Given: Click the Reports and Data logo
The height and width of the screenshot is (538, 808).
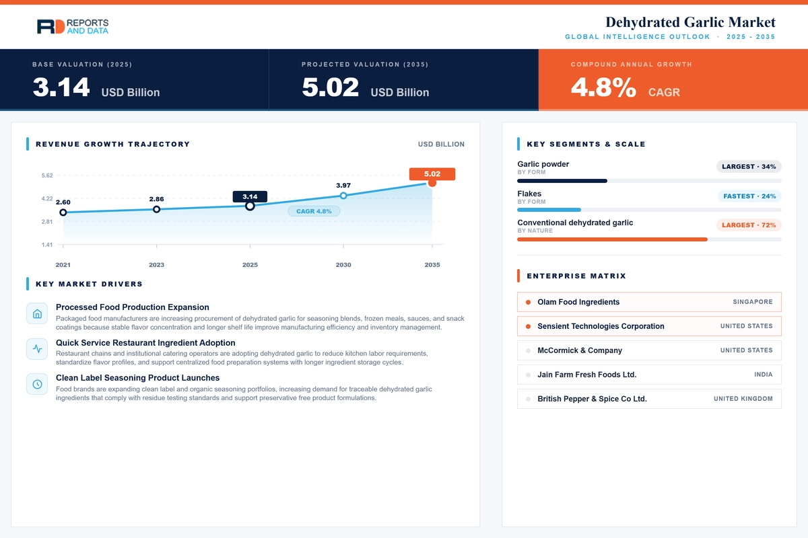Looking at the screenshot, I should point(73,26).
